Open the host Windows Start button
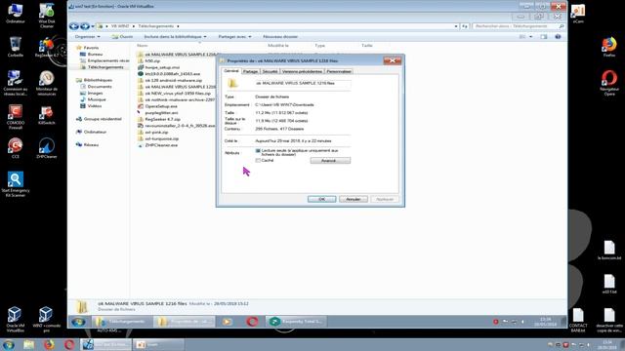The image size is (625, 351). click(x=9, y=344)
